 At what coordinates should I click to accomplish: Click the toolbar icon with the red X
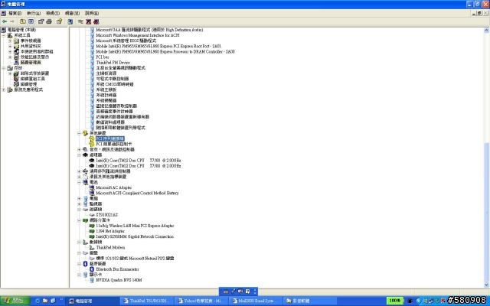click(89, 21)
